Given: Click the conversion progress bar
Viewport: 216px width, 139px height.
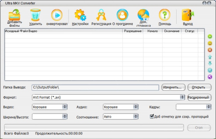Looking at the screenshot, I should (x=94, y=127).
